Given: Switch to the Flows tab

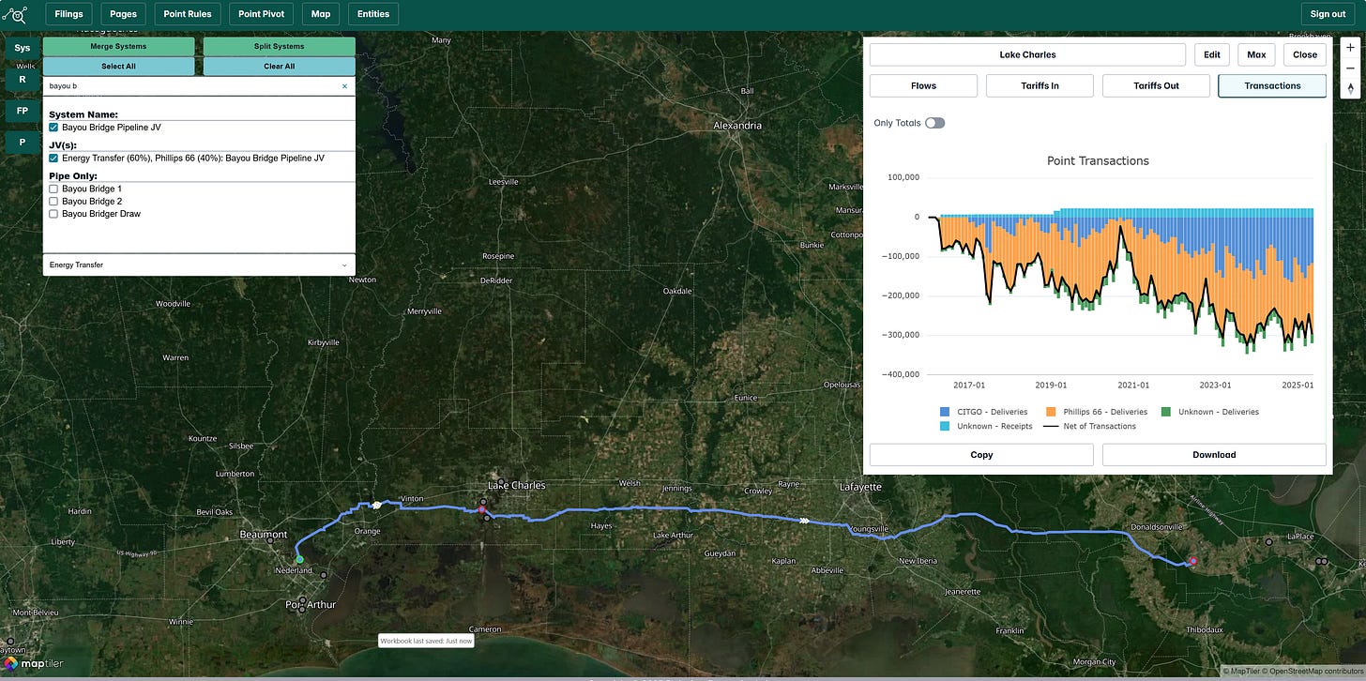Looking at the screenshot, I should tap(923, 85).
